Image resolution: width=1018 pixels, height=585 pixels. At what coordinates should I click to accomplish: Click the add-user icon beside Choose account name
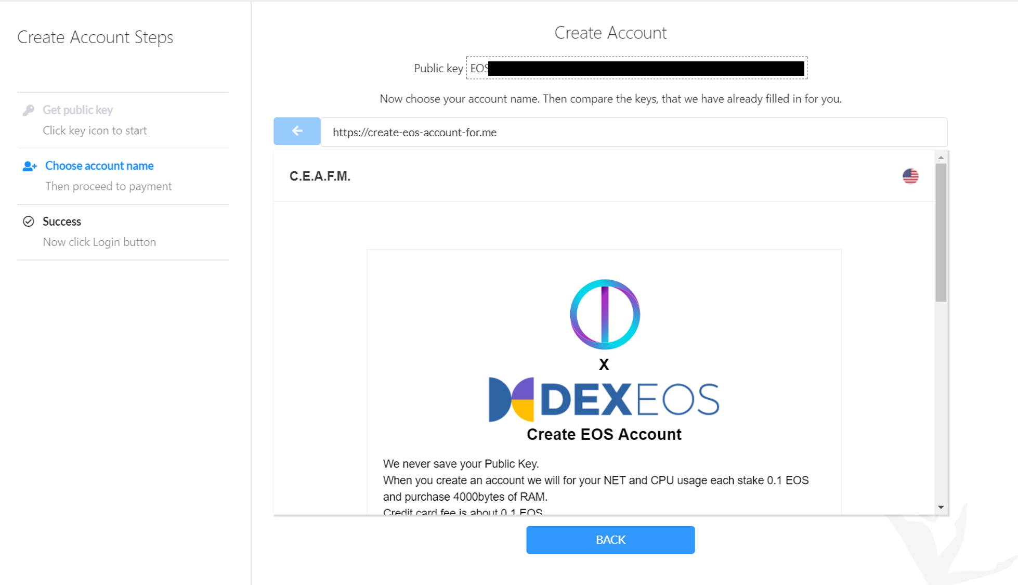pyautogui.click(x=30, y=166)
